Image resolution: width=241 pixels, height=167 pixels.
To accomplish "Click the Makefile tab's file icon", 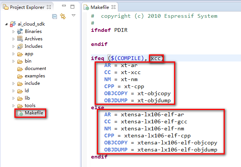I will (x=86, y=7).
